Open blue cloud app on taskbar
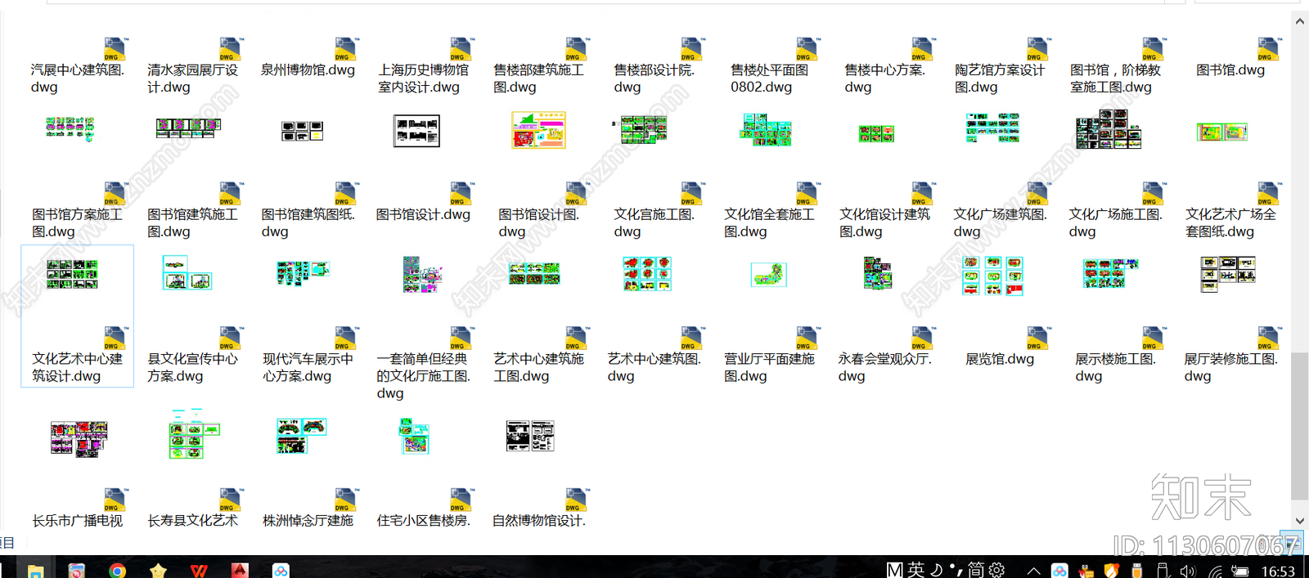This screenshot has width=1309, height=578. 281,570
